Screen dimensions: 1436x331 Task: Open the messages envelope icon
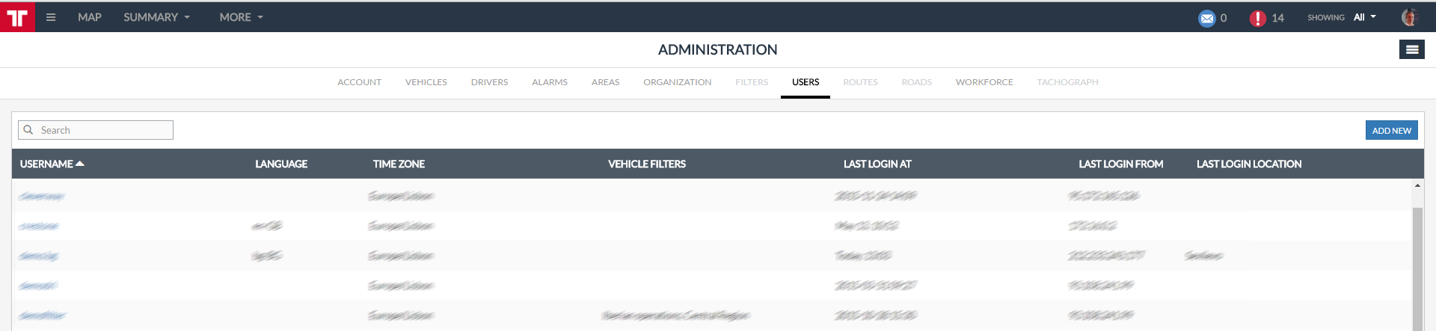point(1206,18)
